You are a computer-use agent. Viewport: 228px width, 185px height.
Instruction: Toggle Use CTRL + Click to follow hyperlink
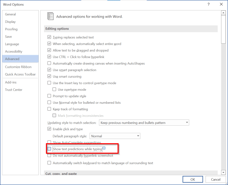[x=49, y=57]
